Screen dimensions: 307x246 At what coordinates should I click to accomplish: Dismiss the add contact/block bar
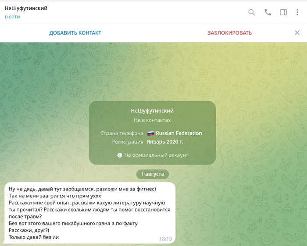[x=297, y=33]
